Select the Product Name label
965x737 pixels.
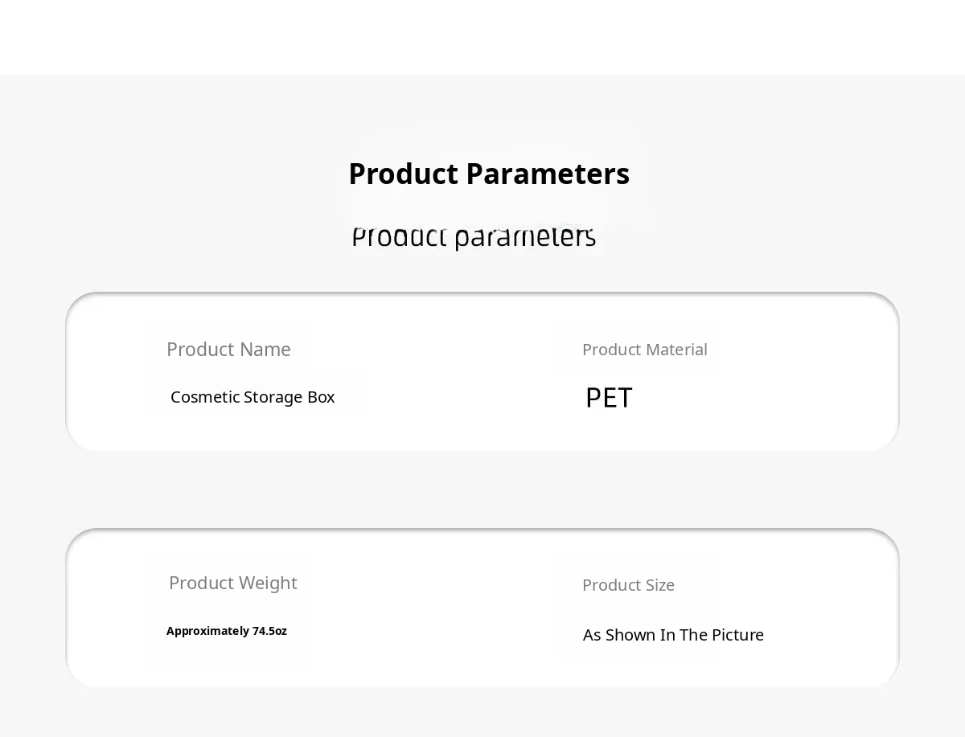click(228, 350)
